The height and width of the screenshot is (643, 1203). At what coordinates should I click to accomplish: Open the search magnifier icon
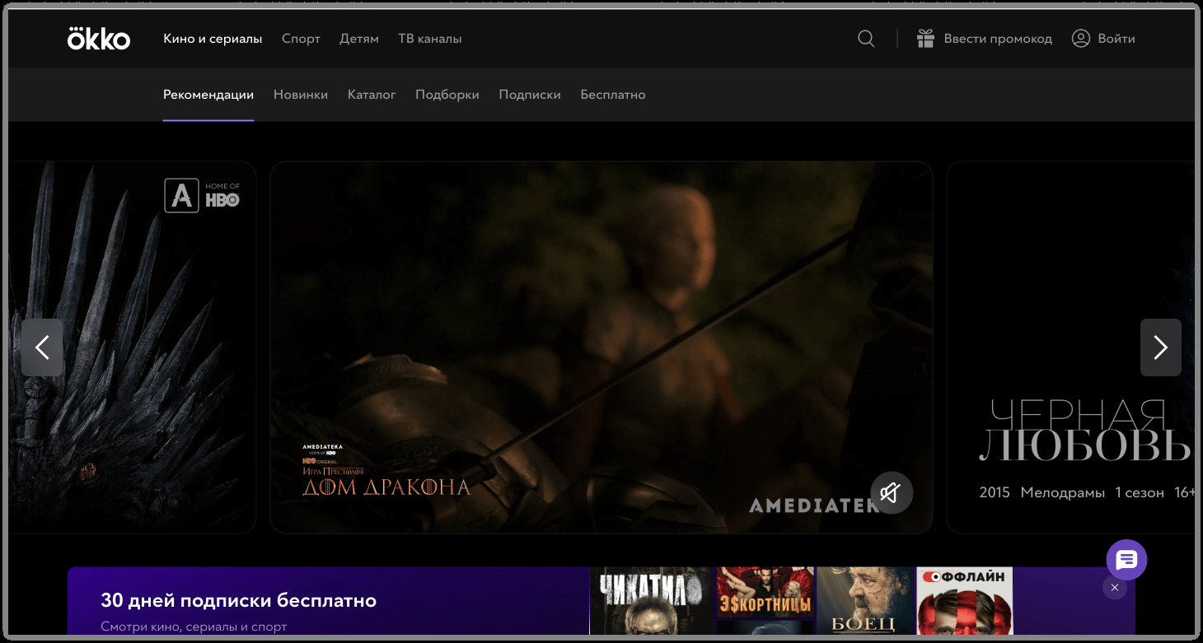point(866,39)
